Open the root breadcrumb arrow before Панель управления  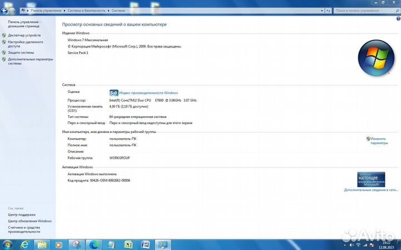pos(28,11)
